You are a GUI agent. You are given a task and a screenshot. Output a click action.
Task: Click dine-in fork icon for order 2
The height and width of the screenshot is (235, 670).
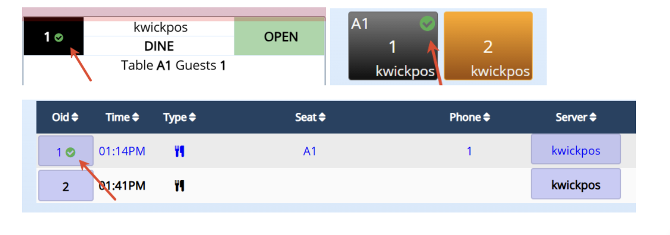(x=180, y=186)
